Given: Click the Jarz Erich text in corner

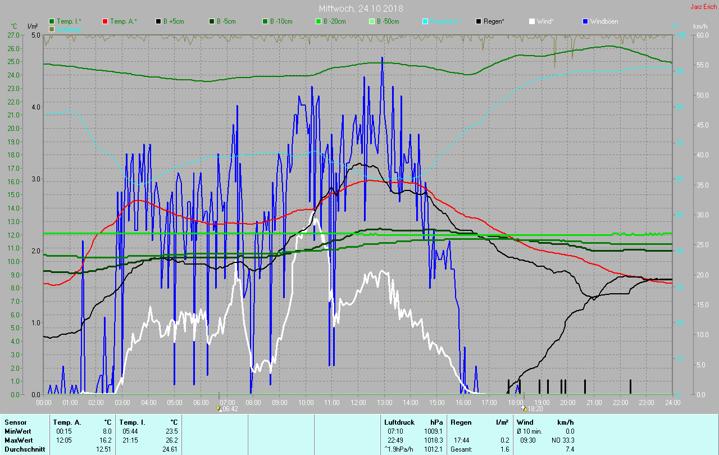Looking at the screenshot, I should click(x=703, y=7).
